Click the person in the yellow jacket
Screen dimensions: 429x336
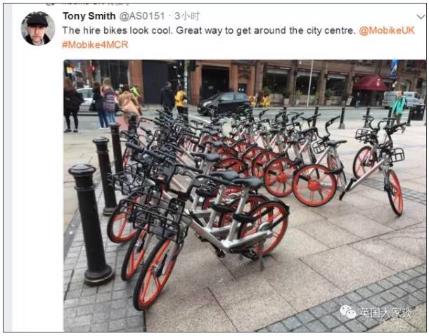(x=180, y=100)
